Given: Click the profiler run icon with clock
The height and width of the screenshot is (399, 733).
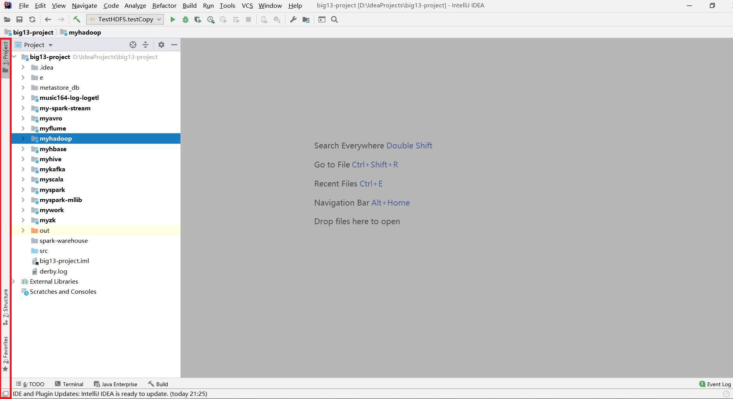Looking at the screenshot, I should [x=211, y=19].
